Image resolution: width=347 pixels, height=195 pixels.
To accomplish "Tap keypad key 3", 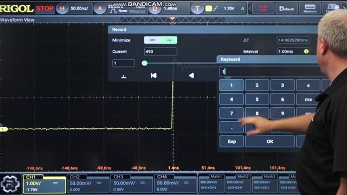I will tap(282, 85).
